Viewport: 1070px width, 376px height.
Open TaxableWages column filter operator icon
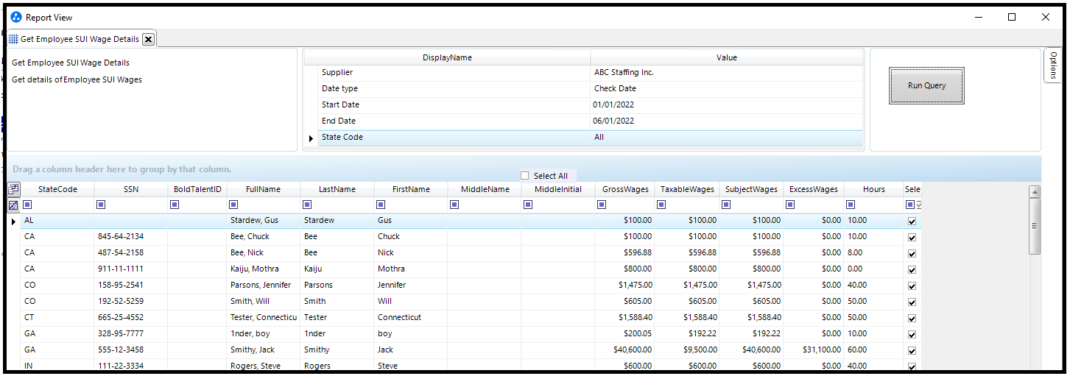[661, 205]
